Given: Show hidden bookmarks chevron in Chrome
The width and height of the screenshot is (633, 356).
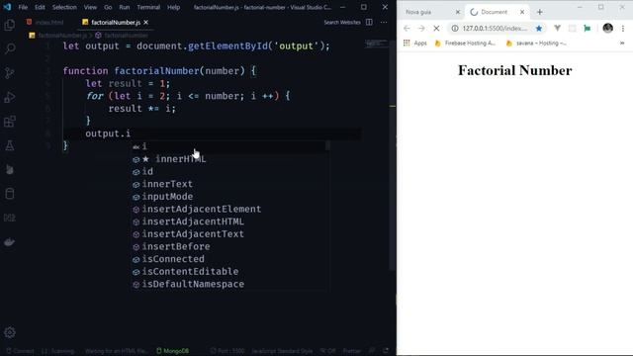Looking at the screenshot, I should coord(622,43).
